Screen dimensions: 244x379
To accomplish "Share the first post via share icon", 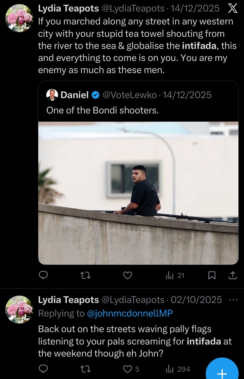I will click(x=233, y=276).
